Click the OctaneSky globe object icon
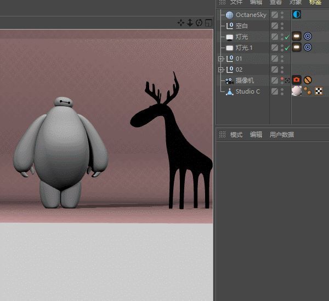The height and width of the screenshot is (301, 329). coord(229,15)
